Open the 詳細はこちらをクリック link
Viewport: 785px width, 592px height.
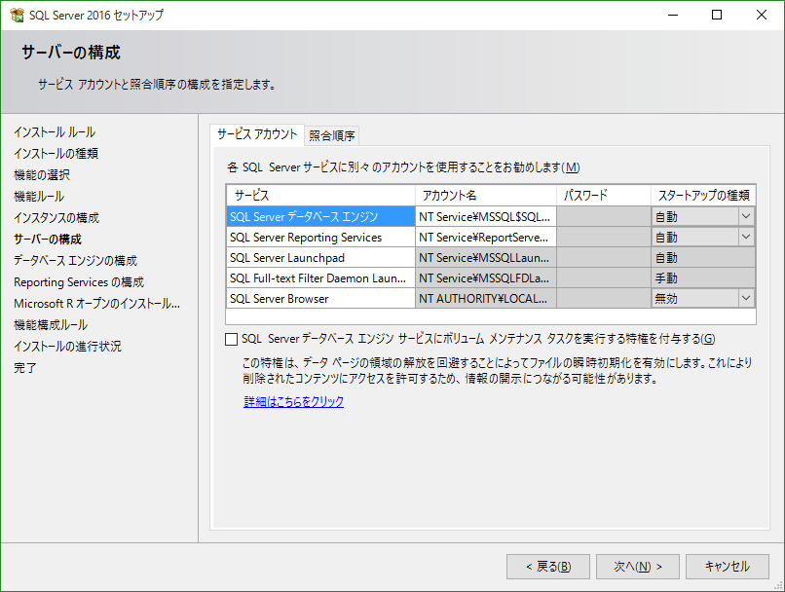click(293, 401)
